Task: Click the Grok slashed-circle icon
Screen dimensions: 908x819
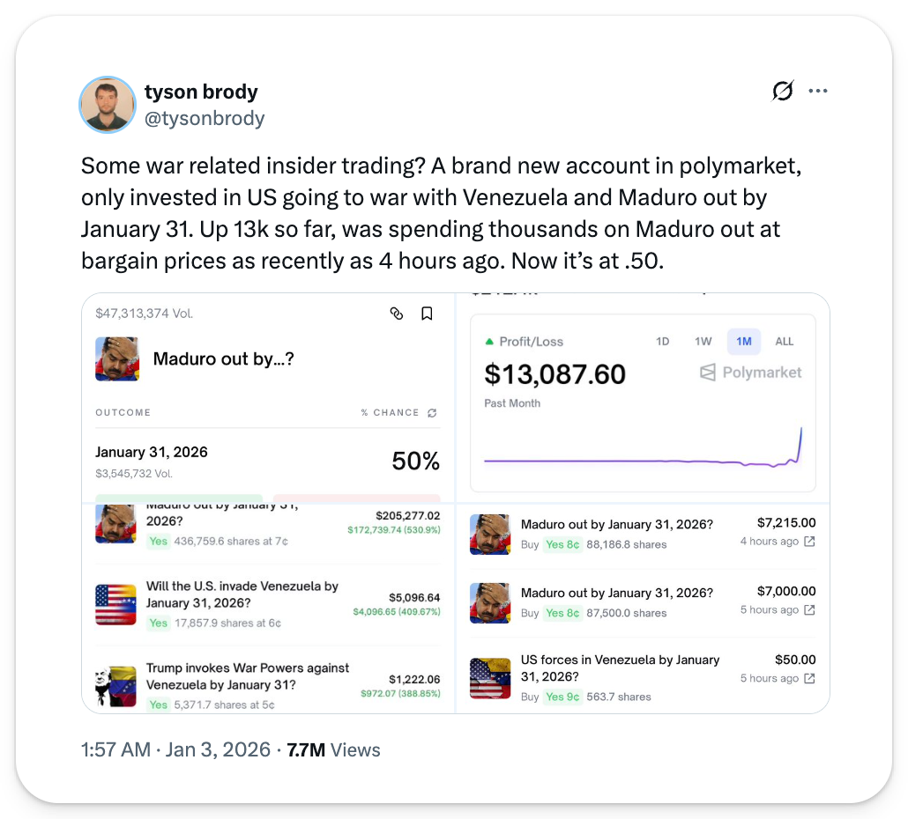Action: click(x=782, y=91)
